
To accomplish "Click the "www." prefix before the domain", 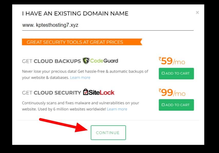I will tap(27, 25).
